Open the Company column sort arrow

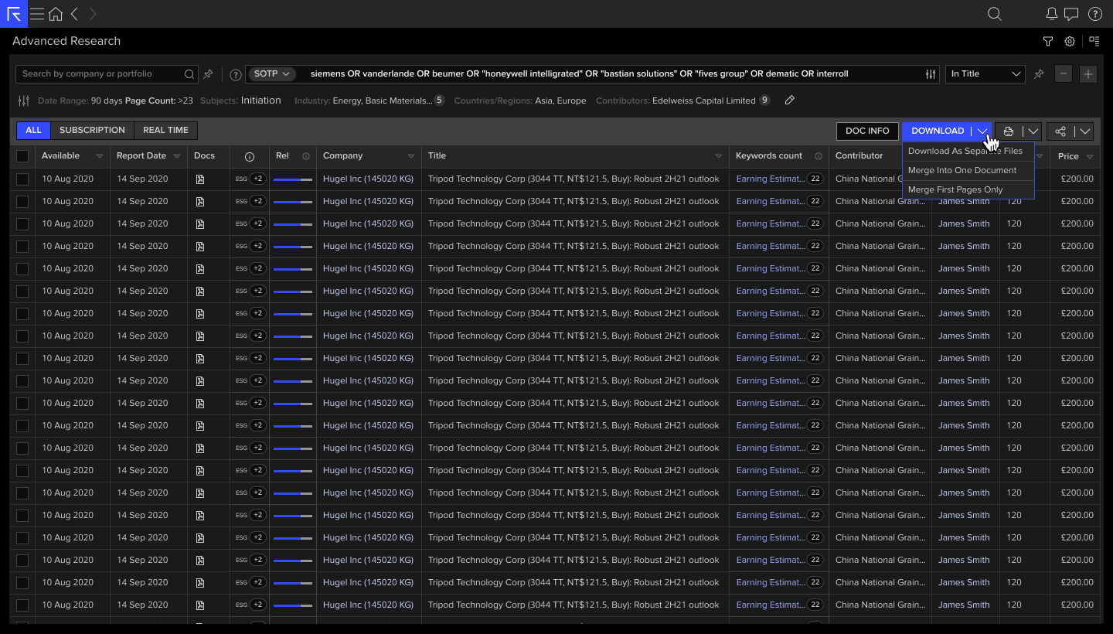tap(411, 156)
